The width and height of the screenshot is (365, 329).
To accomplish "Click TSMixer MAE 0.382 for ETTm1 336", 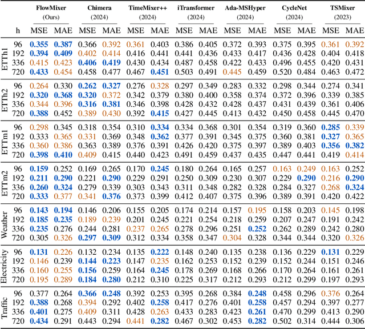I will tap(355, 146).
